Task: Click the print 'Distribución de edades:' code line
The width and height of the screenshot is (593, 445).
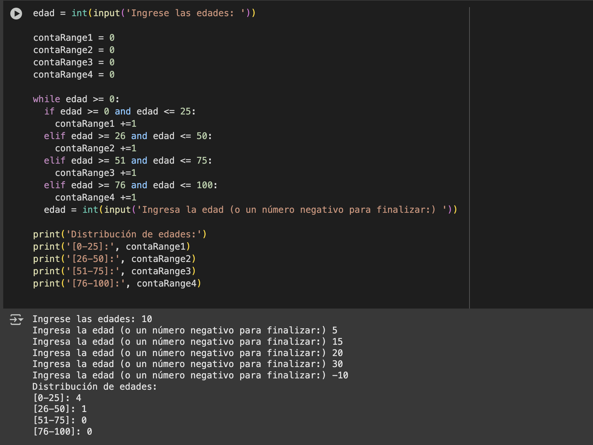Action: tap(120, 234)
